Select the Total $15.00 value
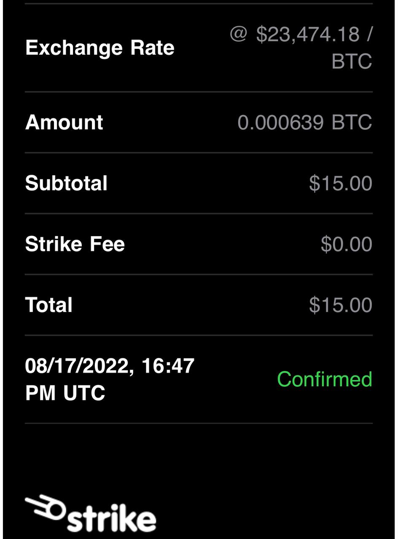The height and width of the screenshot is (539, 398). click(341, 305)
